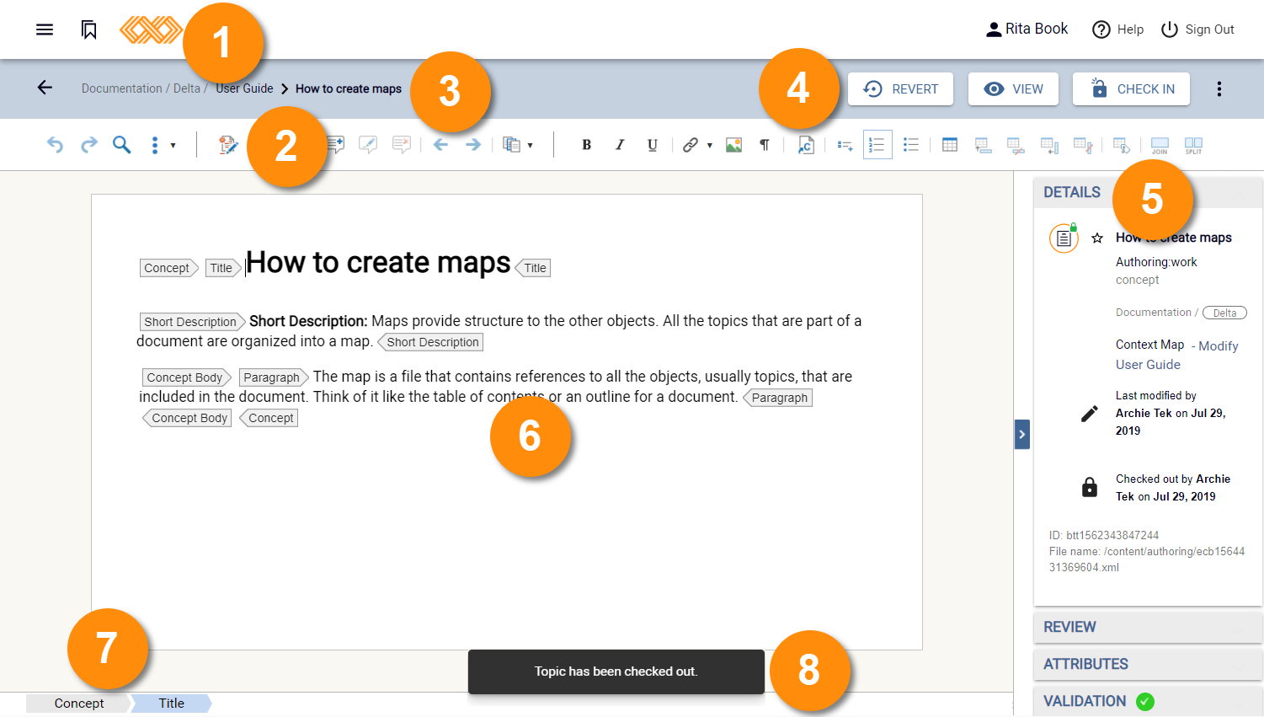The width and height of the screenshot is (1264, 717).
Task: Delete table column icon
Action: coord(1084,145)
